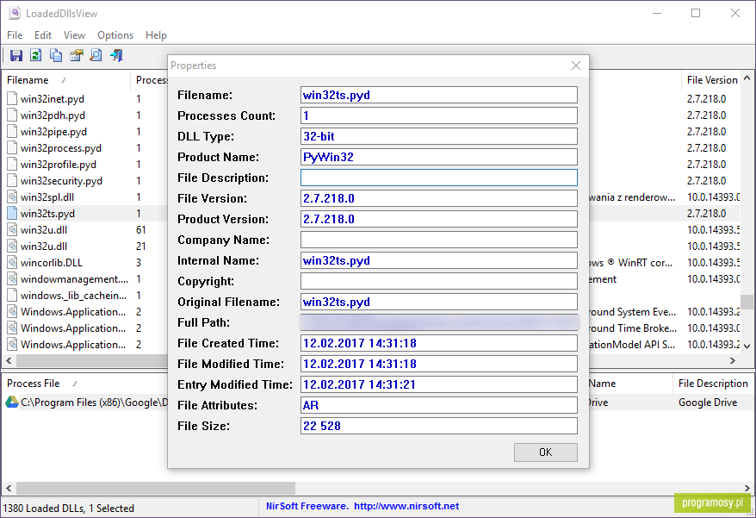Sort by the File Version column header
The image size is (756, 518).
[x=711, y=80]
